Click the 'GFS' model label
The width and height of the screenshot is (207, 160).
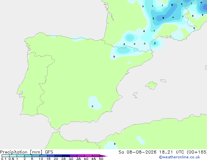pyautogui.click(x=49, y=152)
